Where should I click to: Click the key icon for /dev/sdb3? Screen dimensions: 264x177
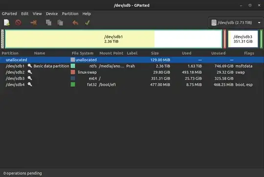pyautogui.click(x=30, y=78)
